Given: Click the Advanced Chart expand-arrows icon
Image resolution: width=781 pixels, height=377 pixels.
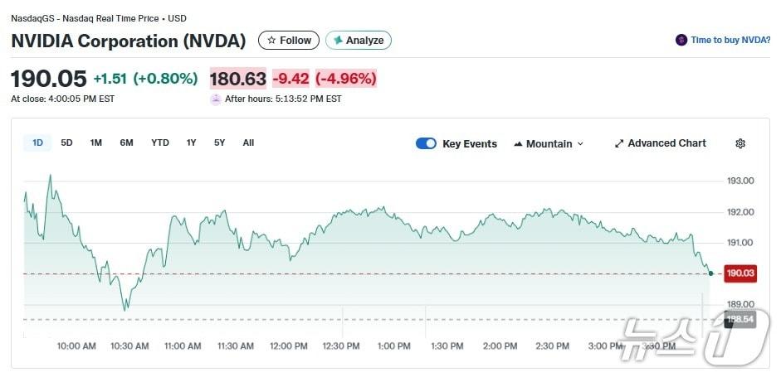Looking at the screenshot, I should (x=618, y=143).
